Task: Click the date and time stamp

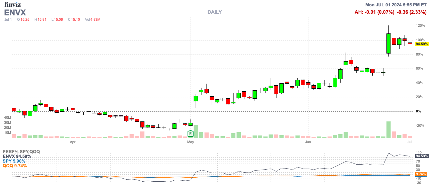Action: tap(396, 5)
